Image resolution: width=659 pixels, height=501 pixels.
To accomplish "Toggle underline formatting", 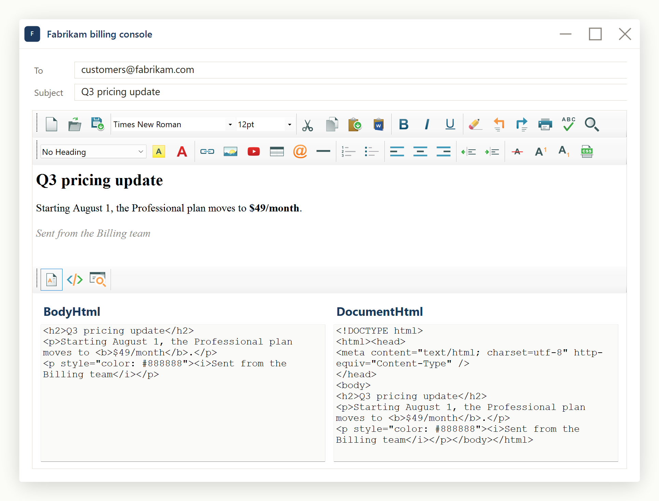I will 450,124.
